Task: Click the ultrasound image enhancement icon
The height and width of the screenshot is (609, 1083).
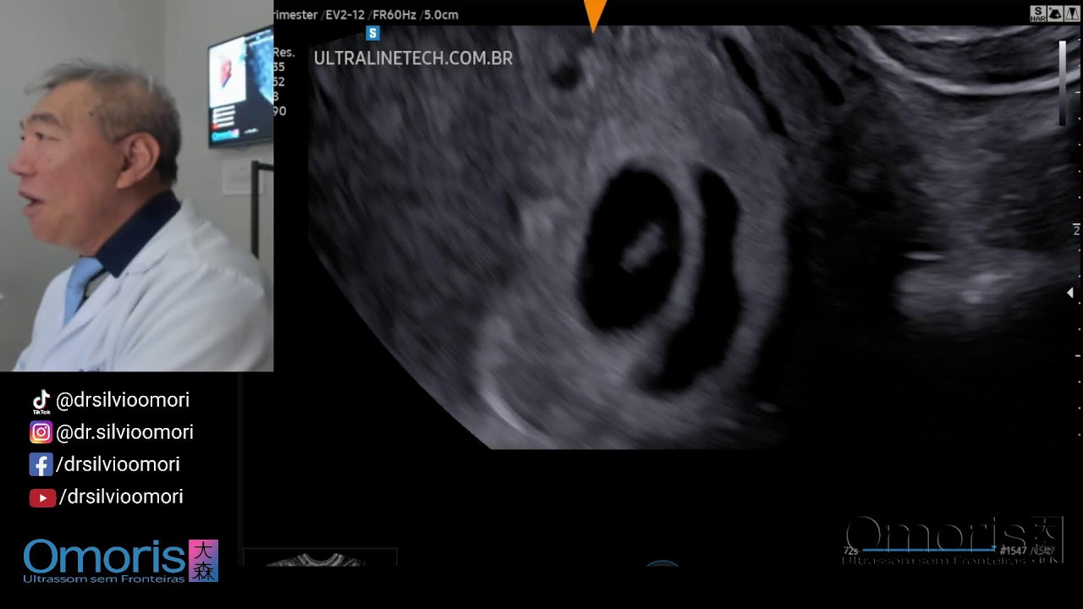Action: pyautogui.click(x=1054, y=14)
